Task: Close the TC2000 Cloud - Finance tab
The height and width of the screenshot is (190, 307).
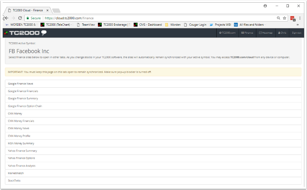Action: click(47, 10)
